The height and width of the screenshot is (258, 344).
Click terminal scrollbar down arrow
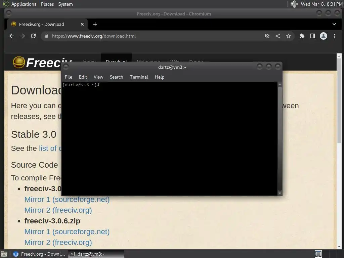pyautogui.click(x=280, y=193)
